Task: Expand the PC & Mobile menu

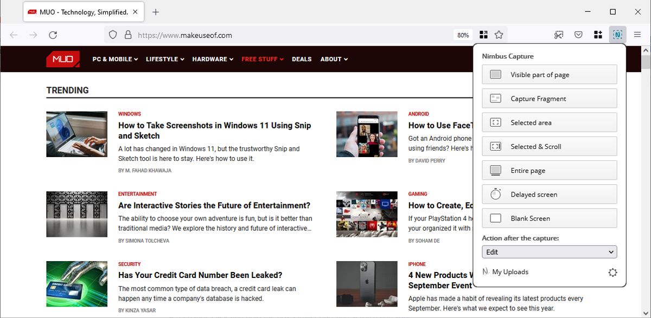Action: 115,59
